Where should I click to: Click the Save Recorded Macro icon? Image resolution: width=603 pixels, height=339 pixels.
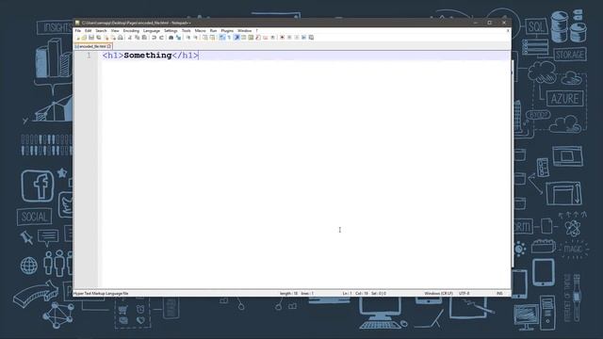[311, 38]
